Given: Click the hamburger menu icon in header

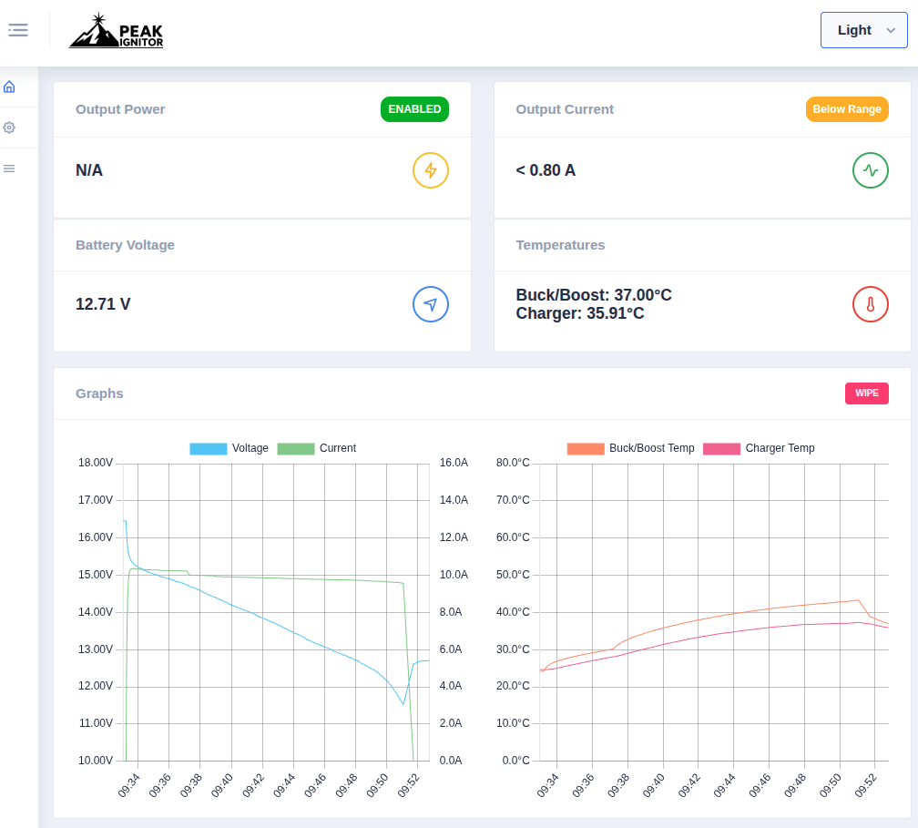Looking at the screenshot, I should click(18, 30).
